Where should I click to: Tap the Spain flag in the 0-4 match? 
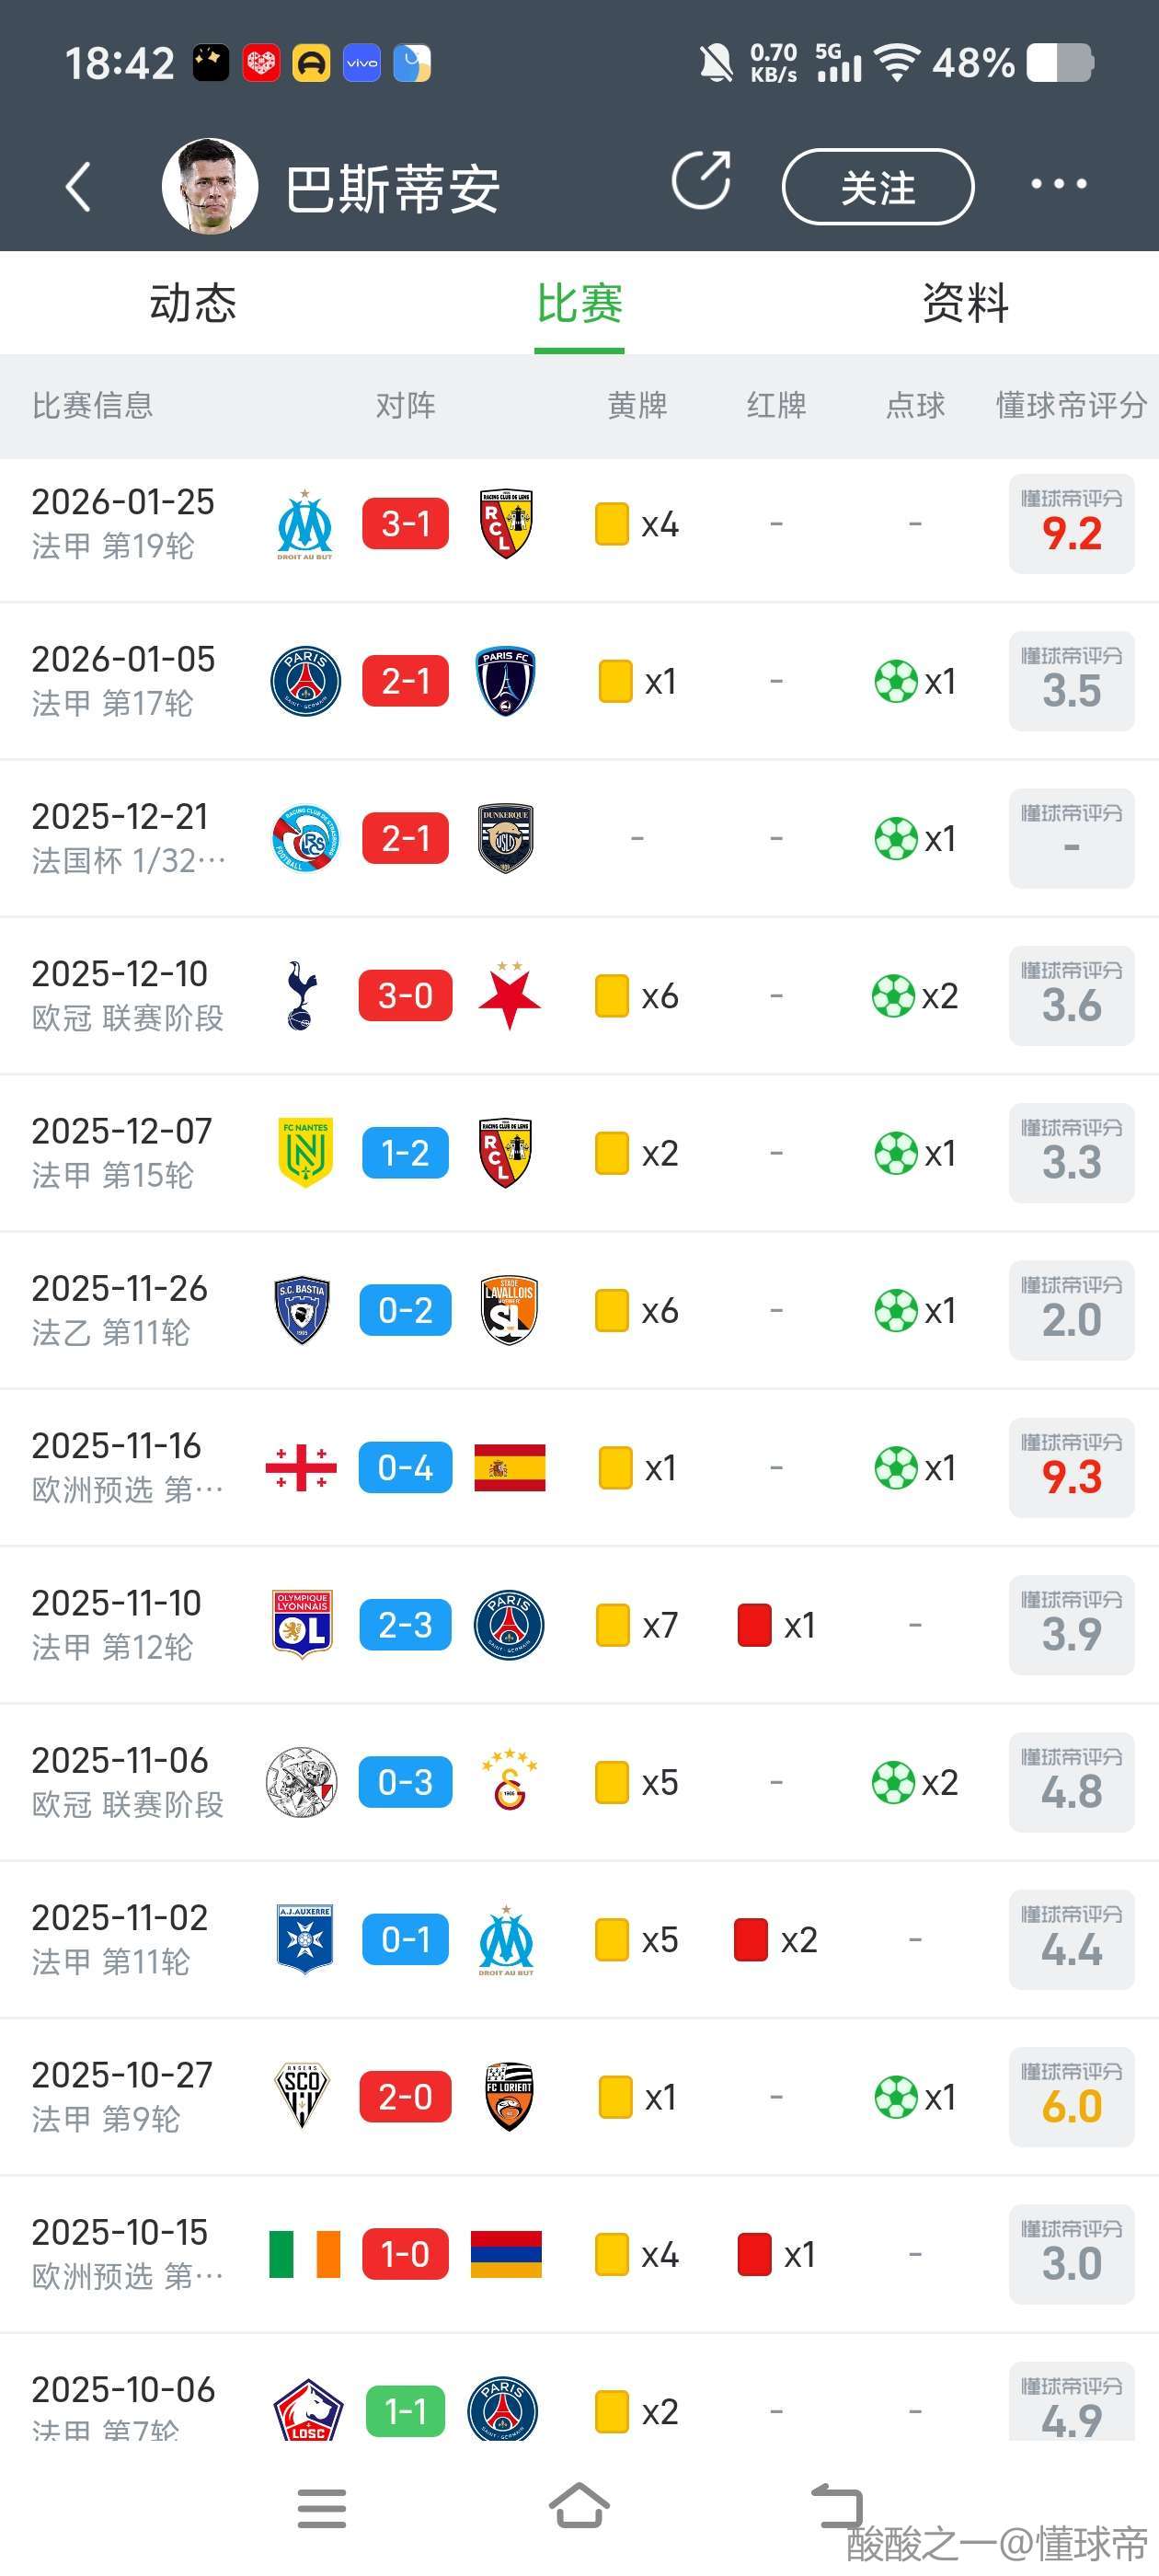click(509, 1468)
